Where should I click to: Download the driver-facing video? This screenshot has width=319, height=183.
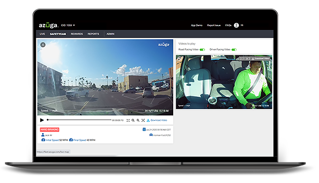(261, 58)
